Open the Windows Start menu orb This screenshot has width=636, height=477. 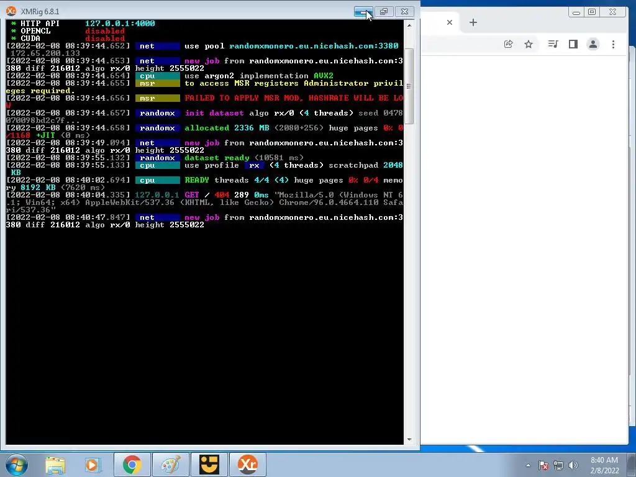click(17, 465)
